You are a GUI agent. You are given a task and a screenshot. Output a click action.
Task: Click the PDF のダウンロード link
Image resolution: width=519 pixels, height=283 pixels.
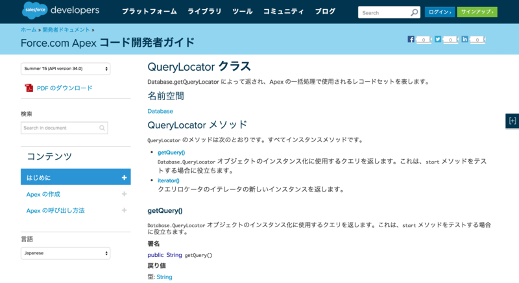coord(64,88)
